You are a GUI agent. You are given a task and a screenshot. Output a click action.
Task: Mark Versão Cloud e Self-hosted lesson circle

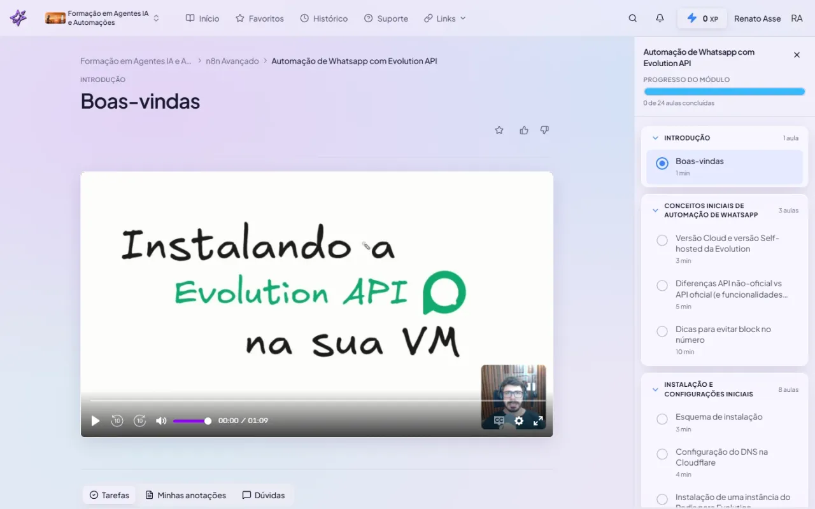tap(662, 240)
